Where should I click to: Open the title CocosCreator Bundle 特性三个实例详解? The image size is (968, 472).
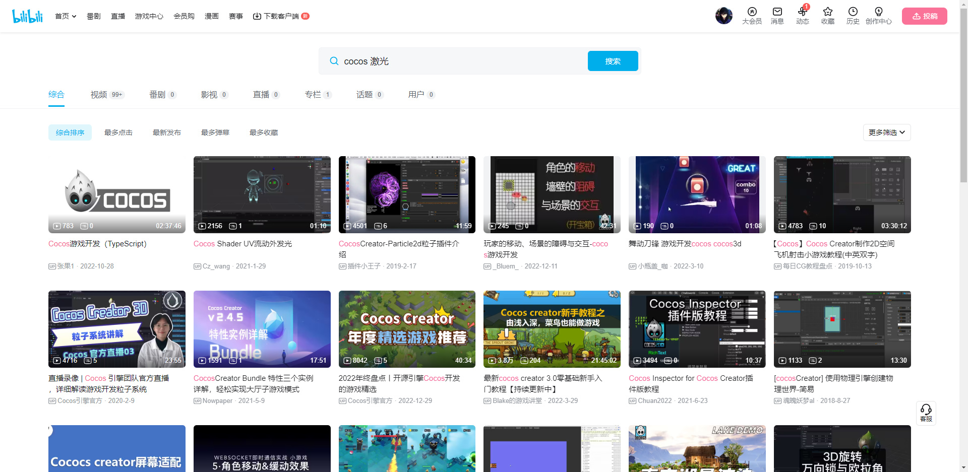[254, 383]
